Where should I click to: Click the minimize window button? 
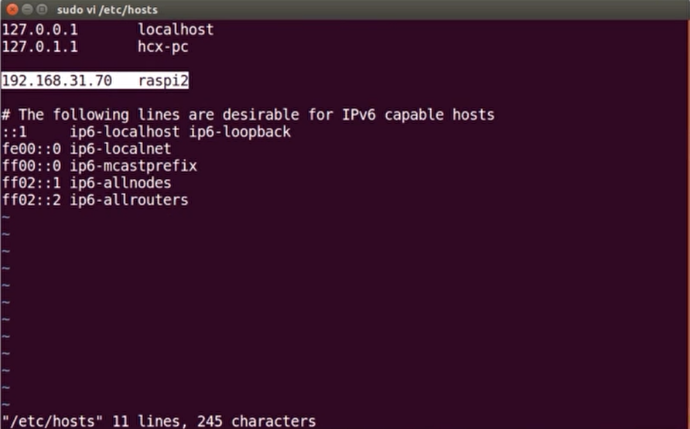point(27,9)
